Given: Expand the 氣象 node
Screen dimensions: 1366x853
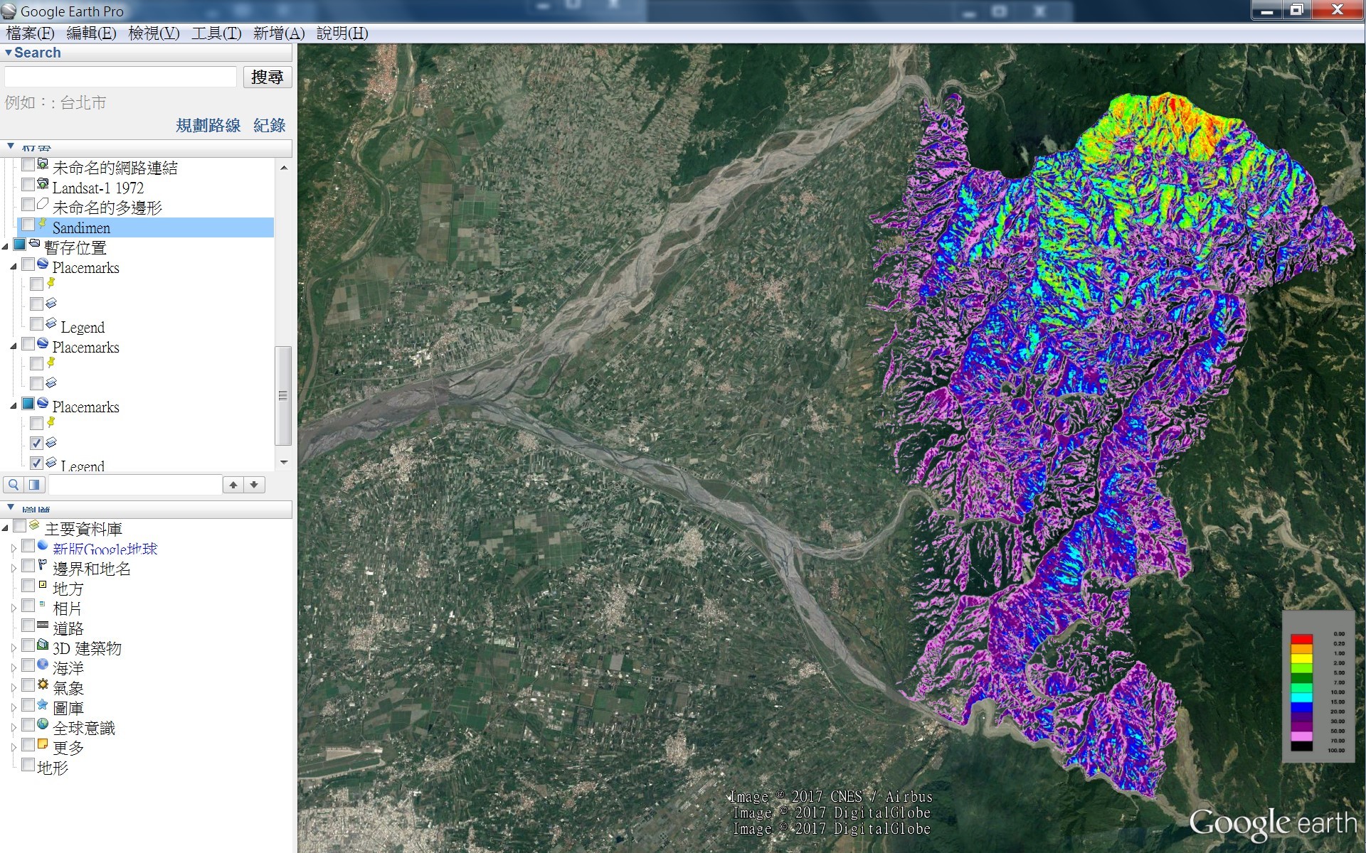Looking at the screenshot, I should coord(14,688).
